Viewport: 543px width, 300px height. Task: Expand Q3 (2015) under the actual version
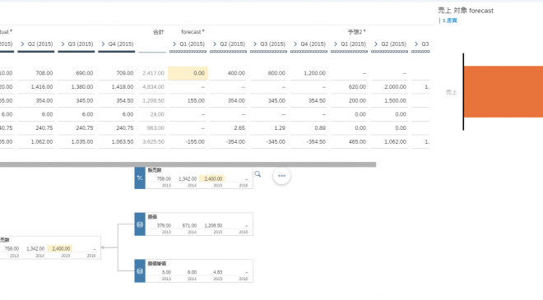coord(63,44)
